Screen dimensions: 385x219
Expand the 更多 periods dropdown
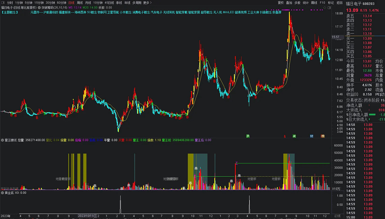(147, 3)
